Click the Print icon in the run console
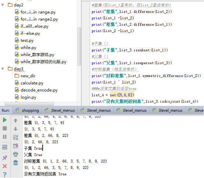 pos(15,154)
